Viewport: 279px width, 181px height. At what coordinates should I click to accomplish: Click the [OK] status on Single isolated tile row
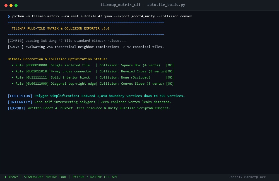[x=170, y=65]
